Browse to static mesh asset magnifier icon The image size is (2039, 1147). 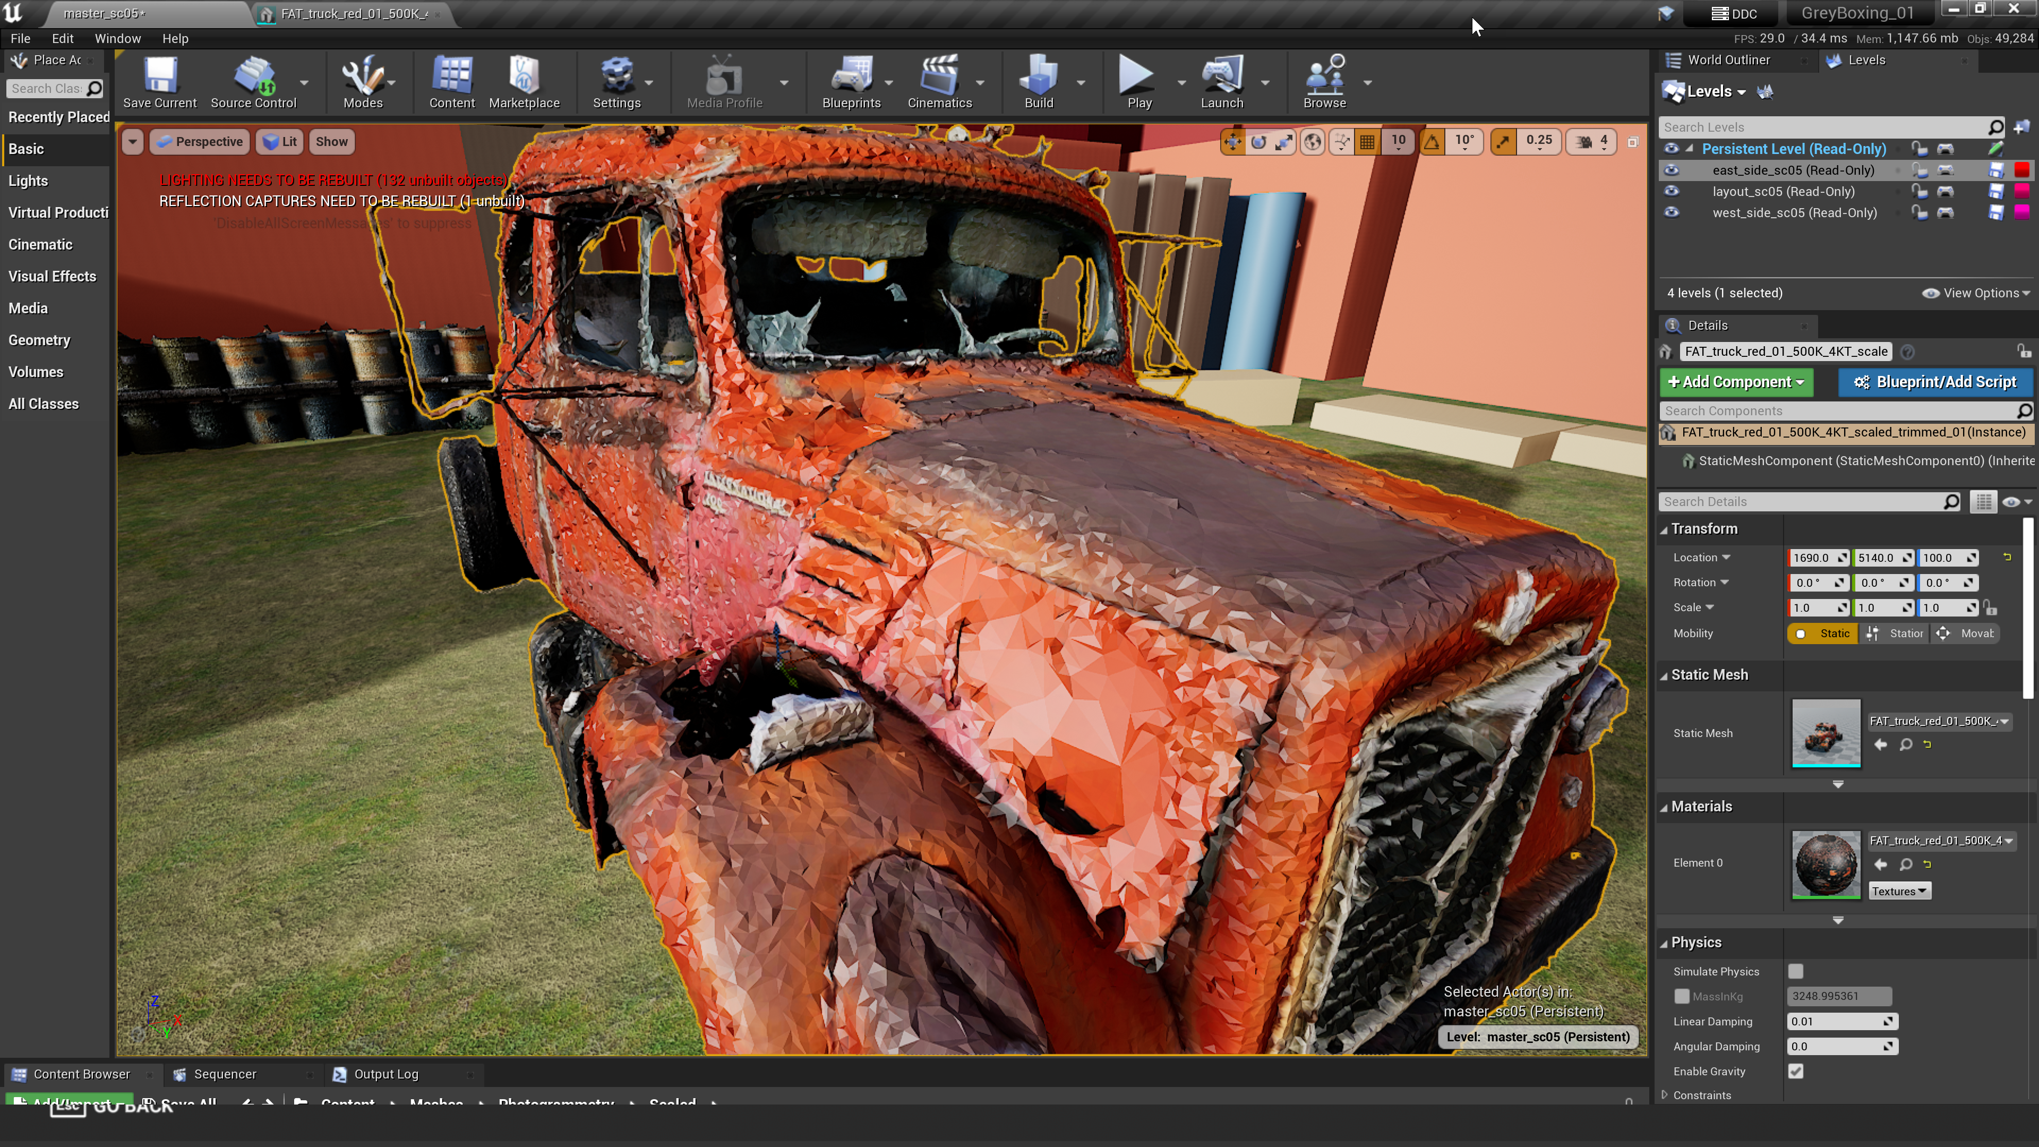(x=1906, y=745)
